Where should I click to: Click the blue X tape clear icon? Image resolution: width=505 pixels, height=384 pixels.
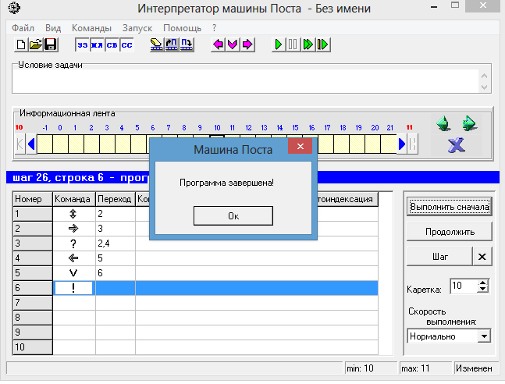pyautogui.click(x=457, y=145)
